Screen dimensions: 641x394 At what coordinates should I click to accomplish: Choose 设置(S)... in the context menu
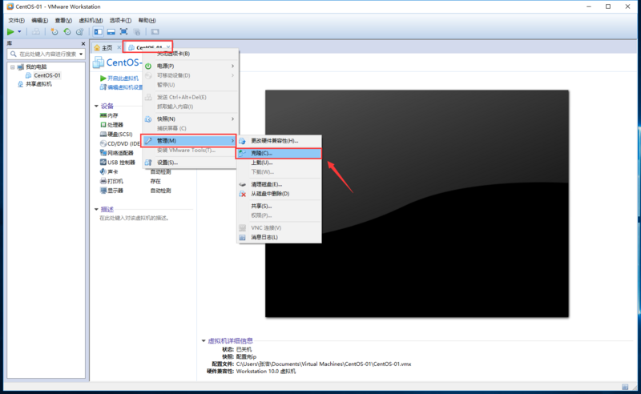point(190,163)
